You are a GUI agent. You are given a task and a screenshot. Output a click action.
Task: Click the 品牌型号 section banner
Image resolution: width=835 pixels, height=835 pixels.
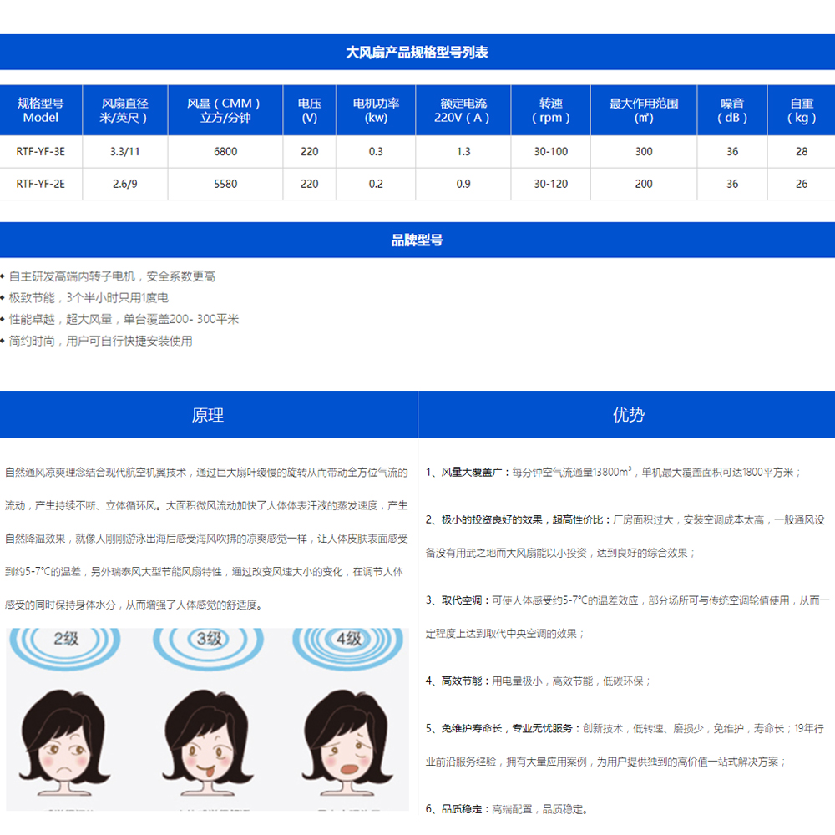(417, 240)
